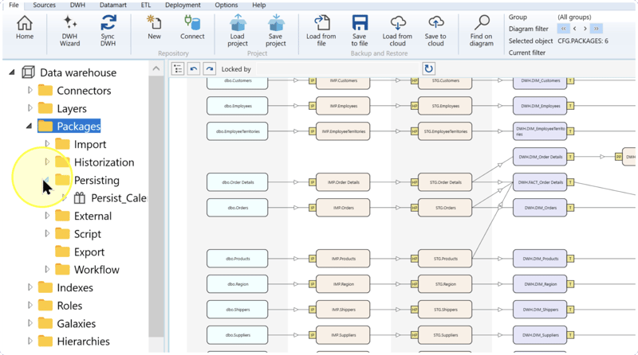The height and width of the screenshot is (355, 638).
Task: Select the STG.Order Details node
Action: 445,182
